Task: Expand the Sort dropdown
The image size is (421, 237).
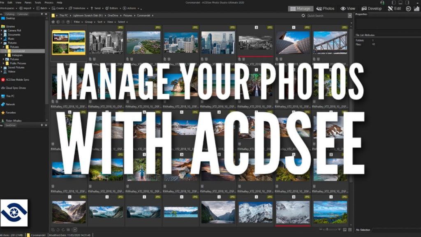Action: tap(100, 22)
